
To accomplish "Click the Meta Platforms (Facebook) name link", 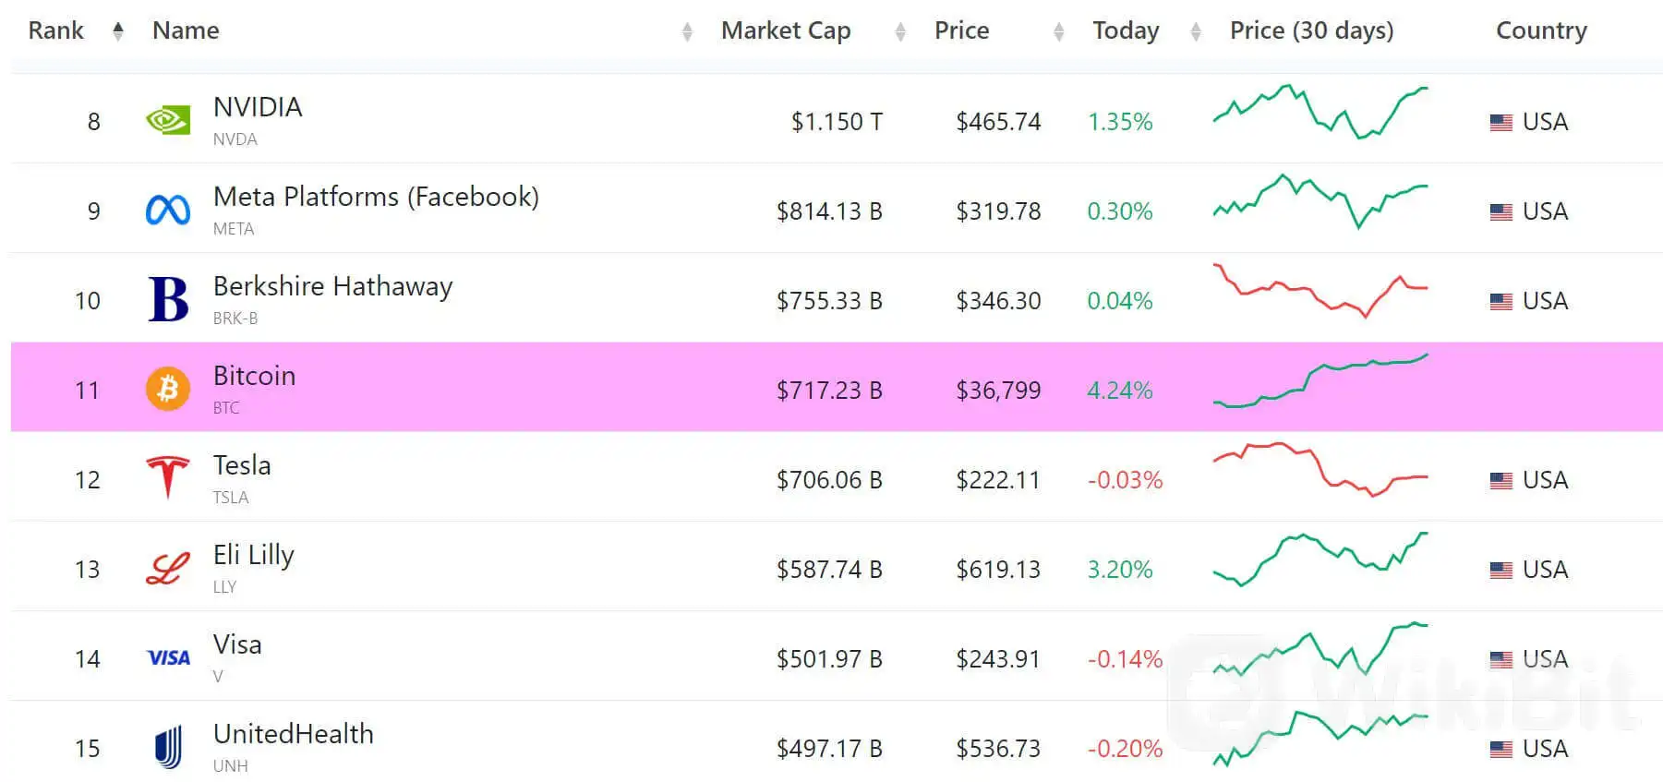I will (376, 196).
